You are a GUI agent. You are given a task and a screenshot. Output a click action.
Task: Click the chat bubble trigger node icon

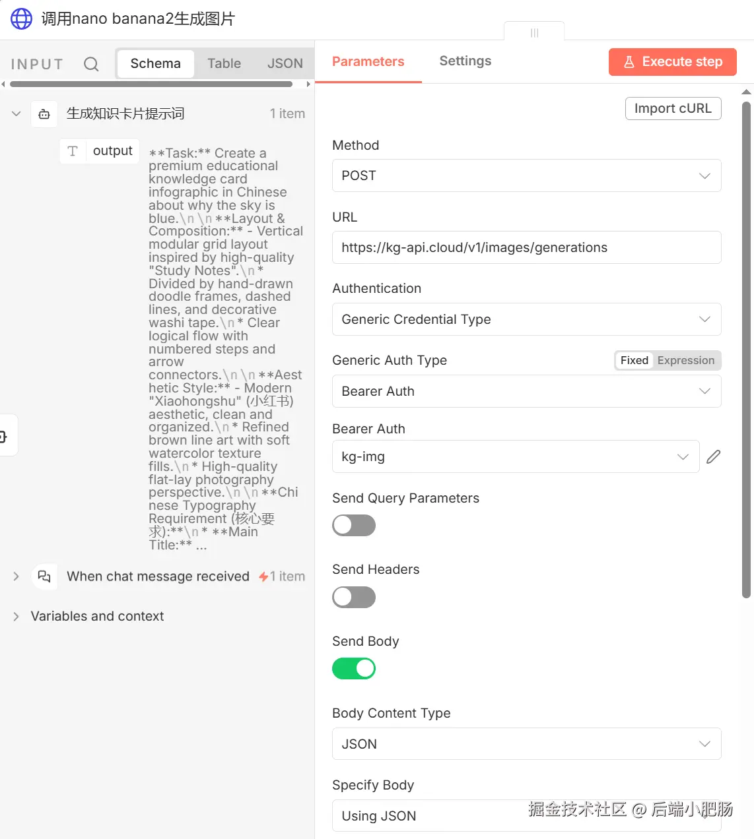44,576
